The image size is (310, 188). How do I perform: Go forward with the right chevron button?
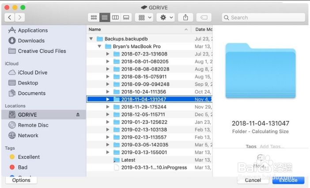click(19, 18)
